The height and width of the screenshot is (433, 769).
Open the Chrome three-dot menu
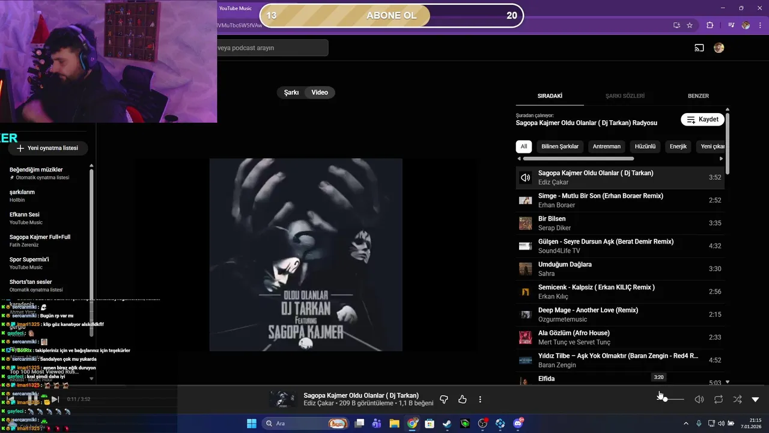pos(759,25)
